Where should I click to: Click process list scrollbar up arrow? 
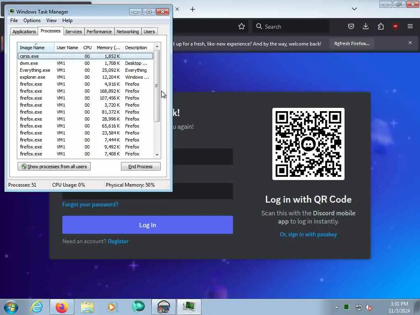pos(157,46)
